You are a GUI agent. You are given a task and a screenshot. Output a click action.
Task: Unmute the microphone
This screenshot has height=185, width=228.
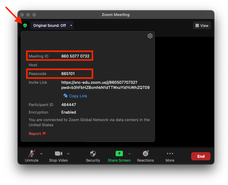(x=31, y=156)
